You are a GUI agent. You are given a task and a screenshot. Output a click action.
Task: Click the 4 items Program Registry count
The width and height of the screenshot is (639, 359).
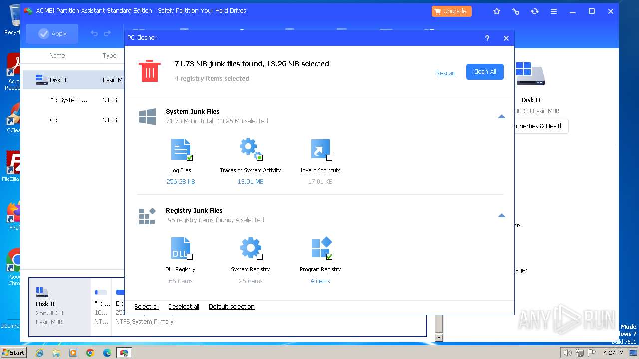pyautogui.click(x=320, y=281)
